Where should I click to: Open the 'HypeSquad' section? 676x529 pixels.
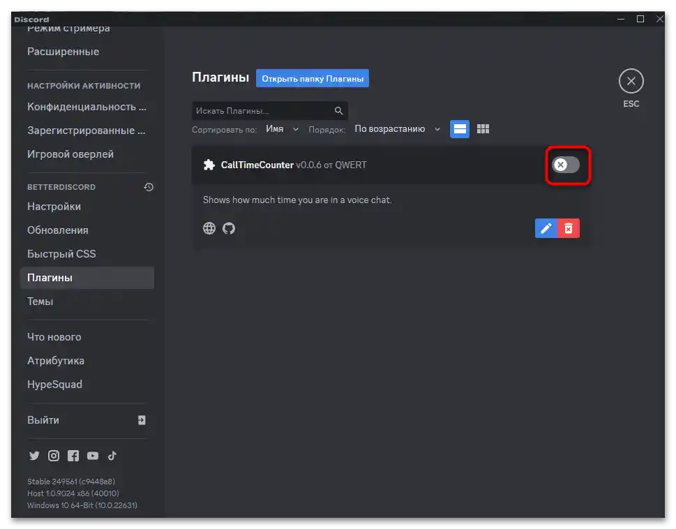click(87, 384)
